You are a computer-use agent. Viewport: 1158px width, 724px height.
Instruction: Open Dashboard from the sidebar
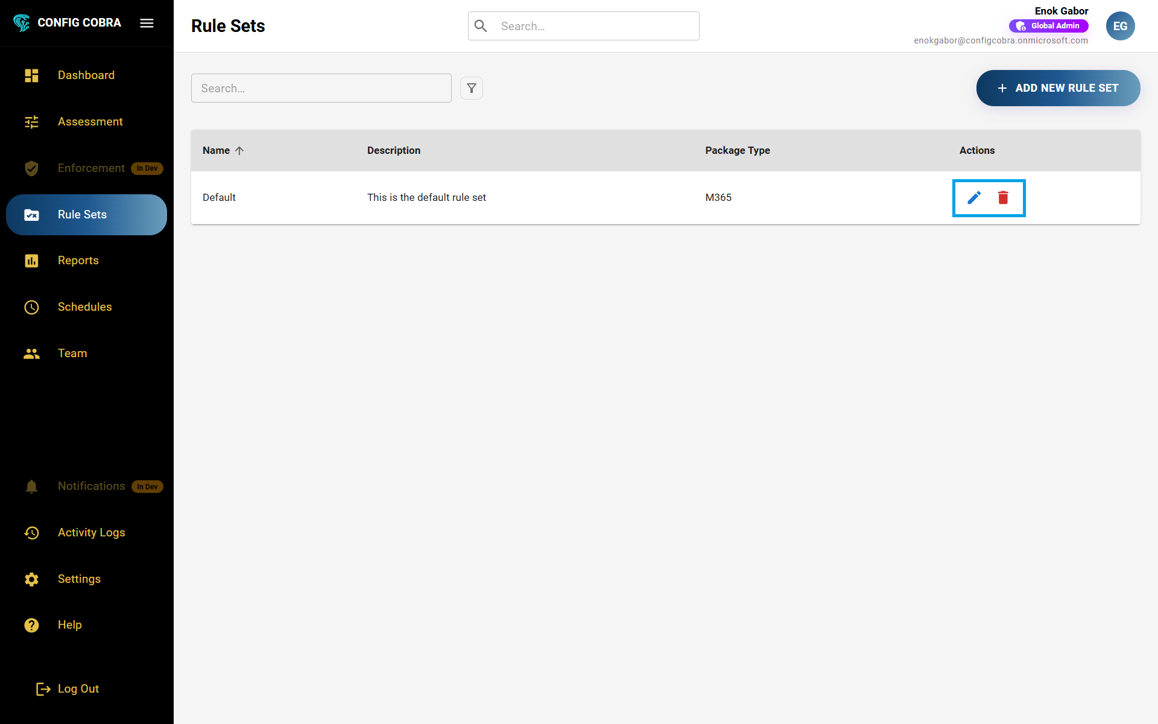[x=86, y=75]
